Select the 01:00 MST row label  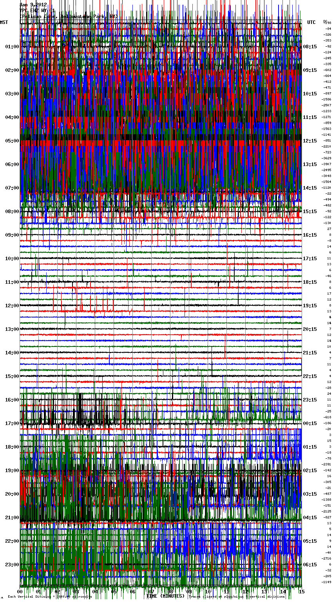(12, 47)
